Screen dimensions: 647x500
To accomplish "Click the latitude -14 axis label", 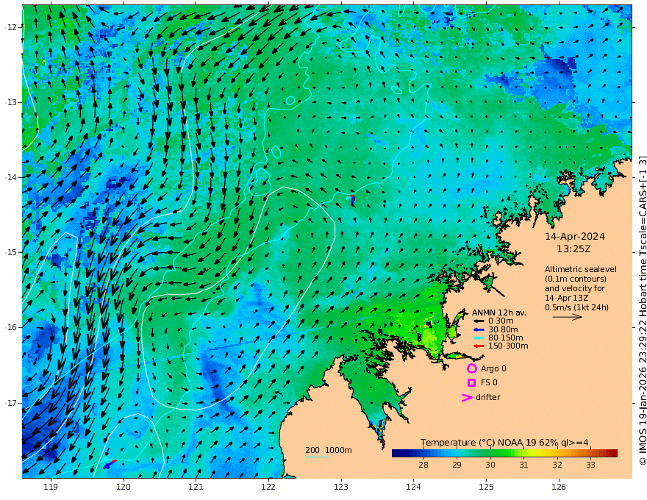I will (11, 177).
